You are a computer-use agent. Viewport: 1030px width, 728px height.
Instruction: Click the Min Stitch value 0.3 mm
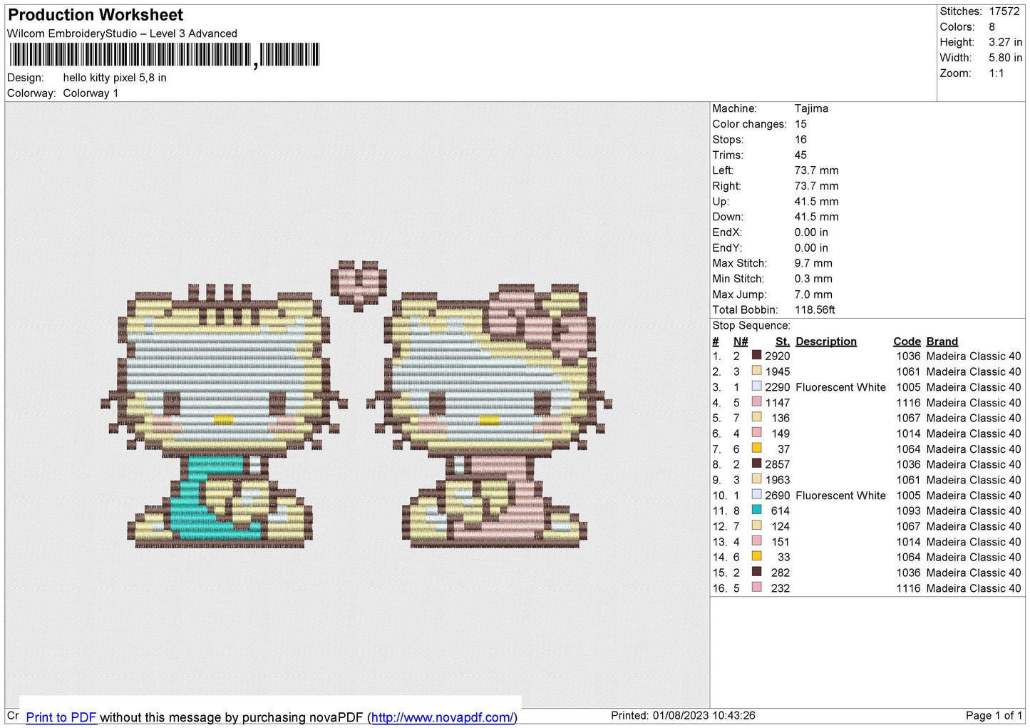click(x=813, y=279)
